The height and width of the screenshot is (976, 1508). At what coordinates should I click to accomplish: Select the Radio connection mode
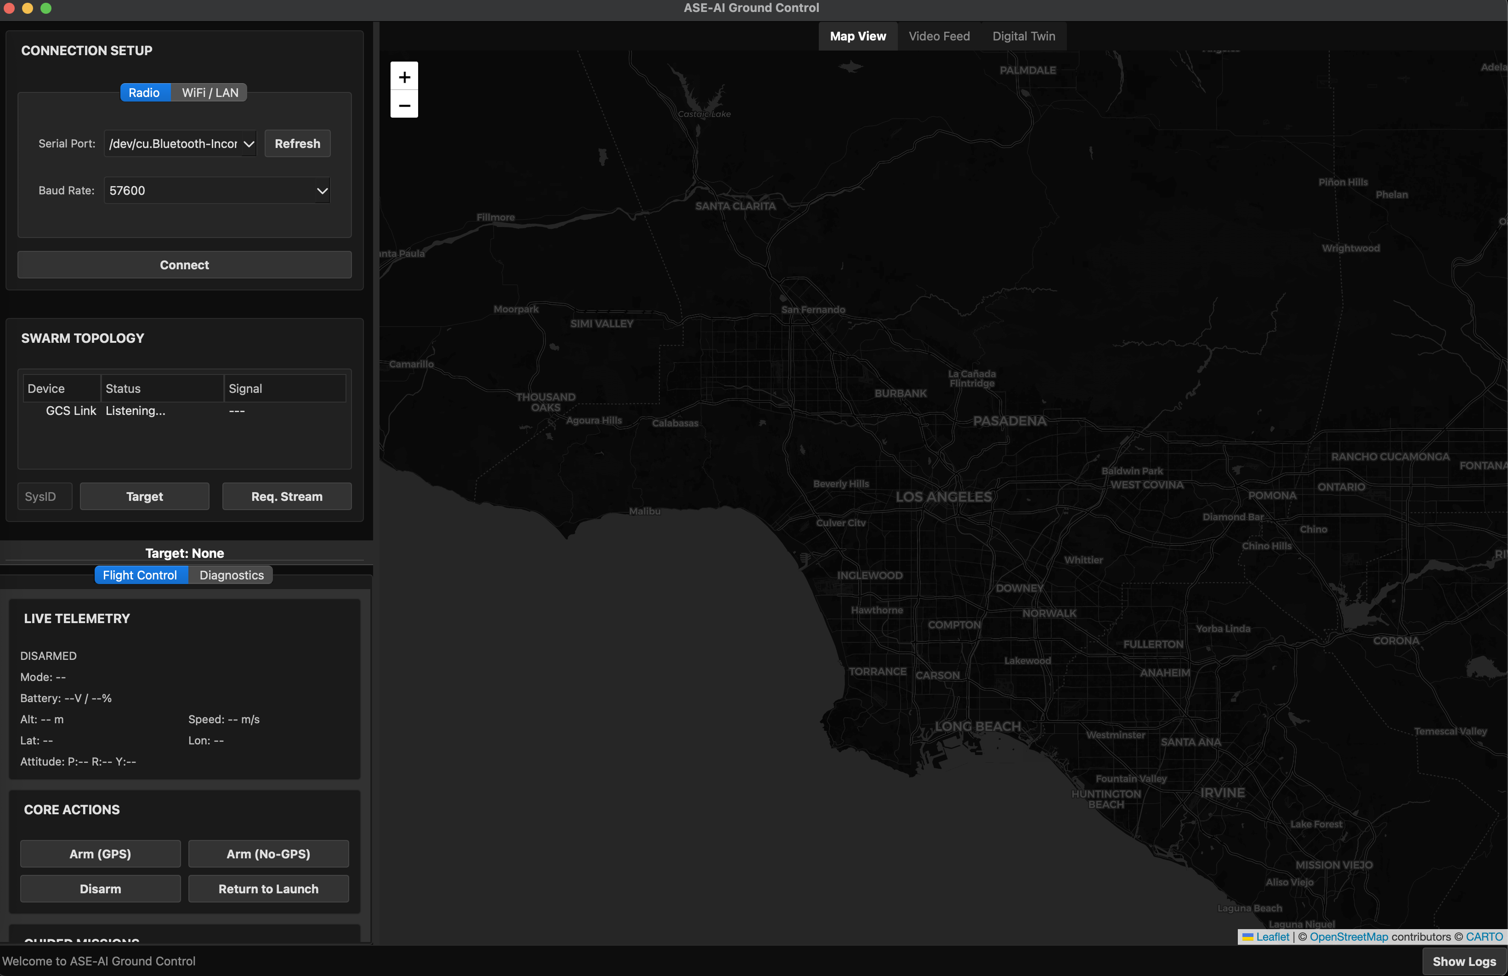point(144,92)
